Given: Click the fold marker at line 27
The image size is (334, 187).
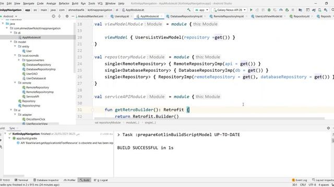Looking at the screenshot, I should tap(93, 84).
